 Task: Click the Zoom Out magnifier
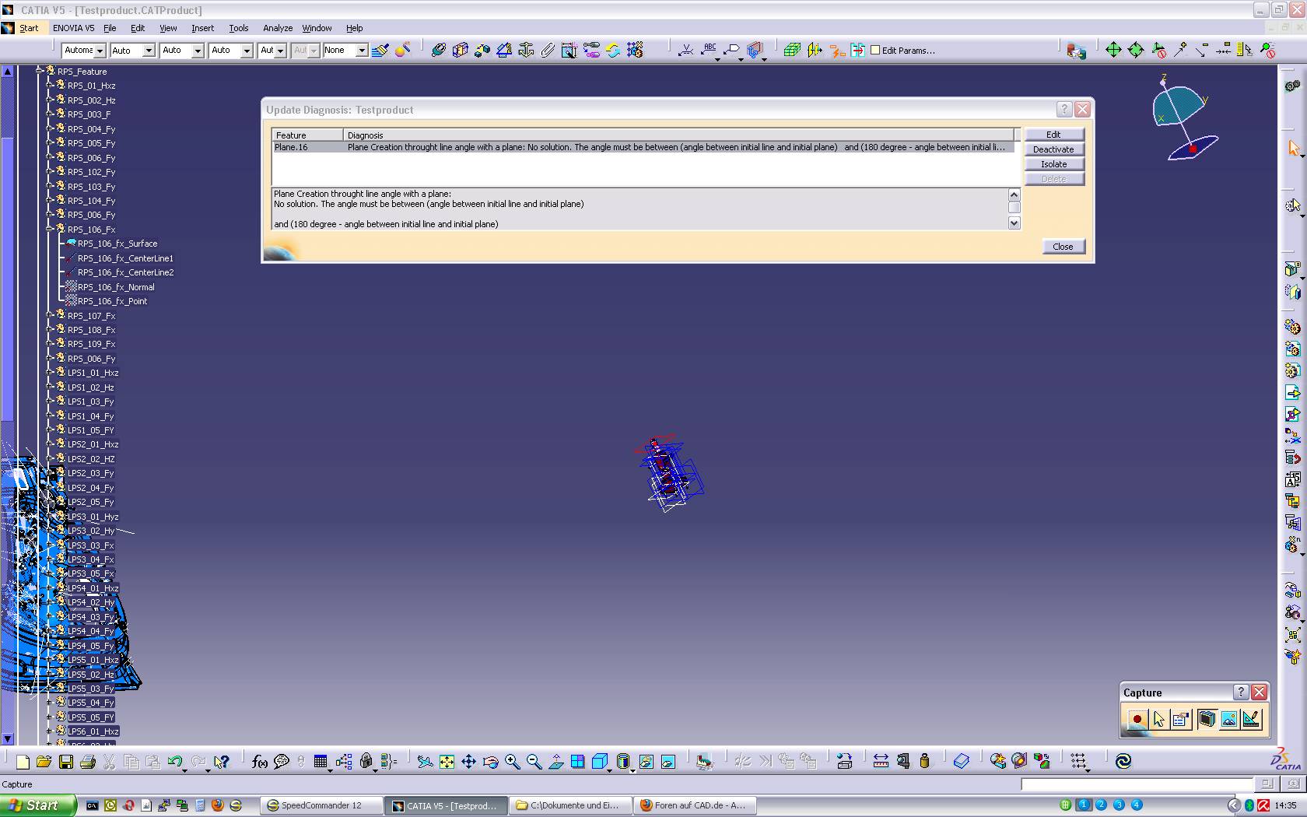[x=534, y=762]
